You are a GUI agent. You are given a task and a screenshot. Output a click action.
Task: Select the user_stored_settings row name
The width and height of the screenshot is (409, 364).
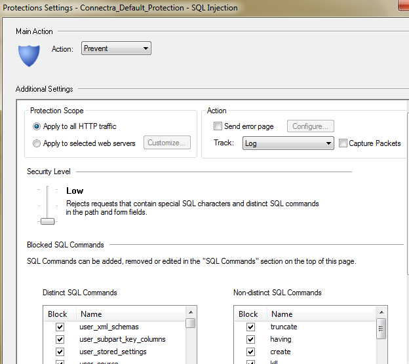[x=113, y=352]
